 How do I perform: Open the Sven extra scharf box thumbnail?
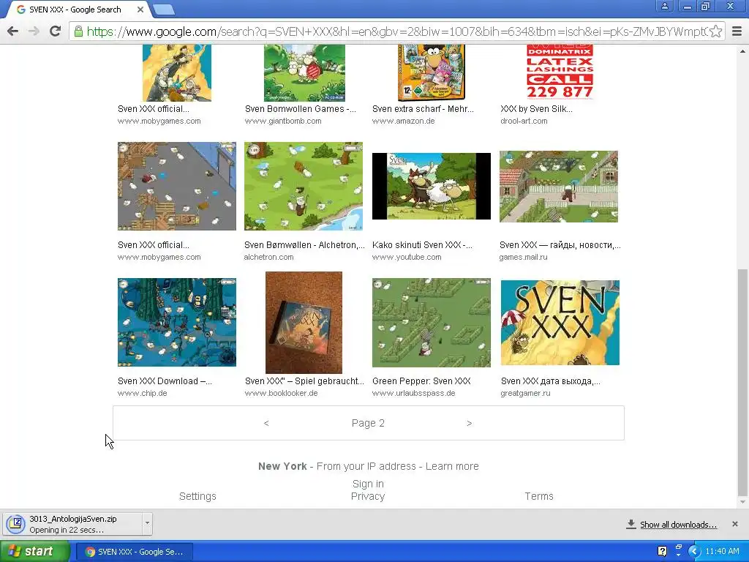point(432,72)
